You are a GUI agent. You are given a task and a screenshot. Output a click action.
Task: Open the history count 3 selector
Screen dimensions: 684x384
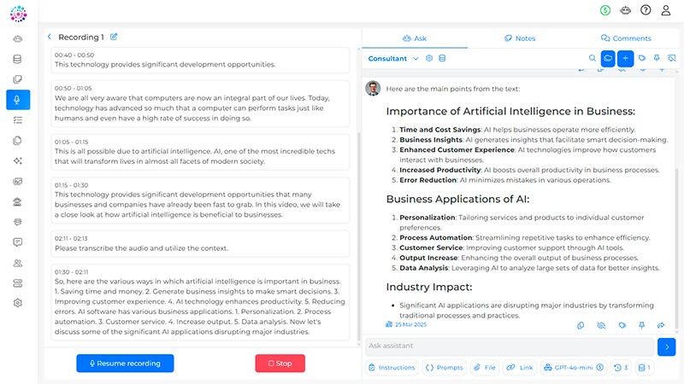click(x=622, y=368)
